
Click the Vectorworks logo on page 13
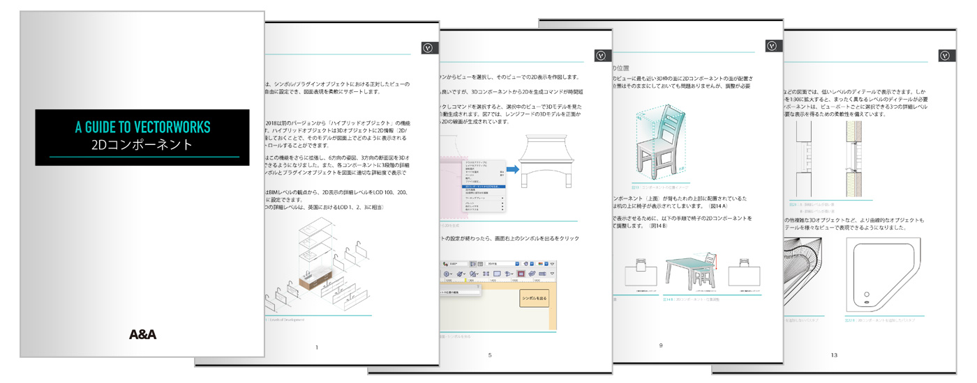pos(946,56)
